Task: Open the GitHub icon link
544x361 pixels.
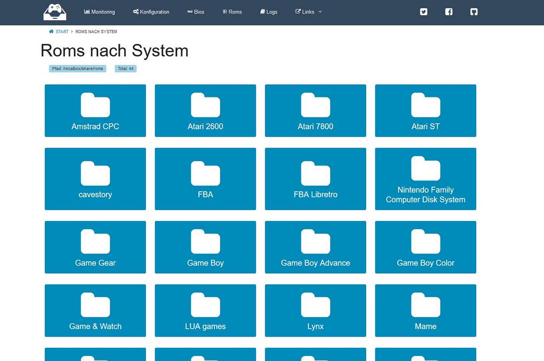Action: (x=474, y=12)
